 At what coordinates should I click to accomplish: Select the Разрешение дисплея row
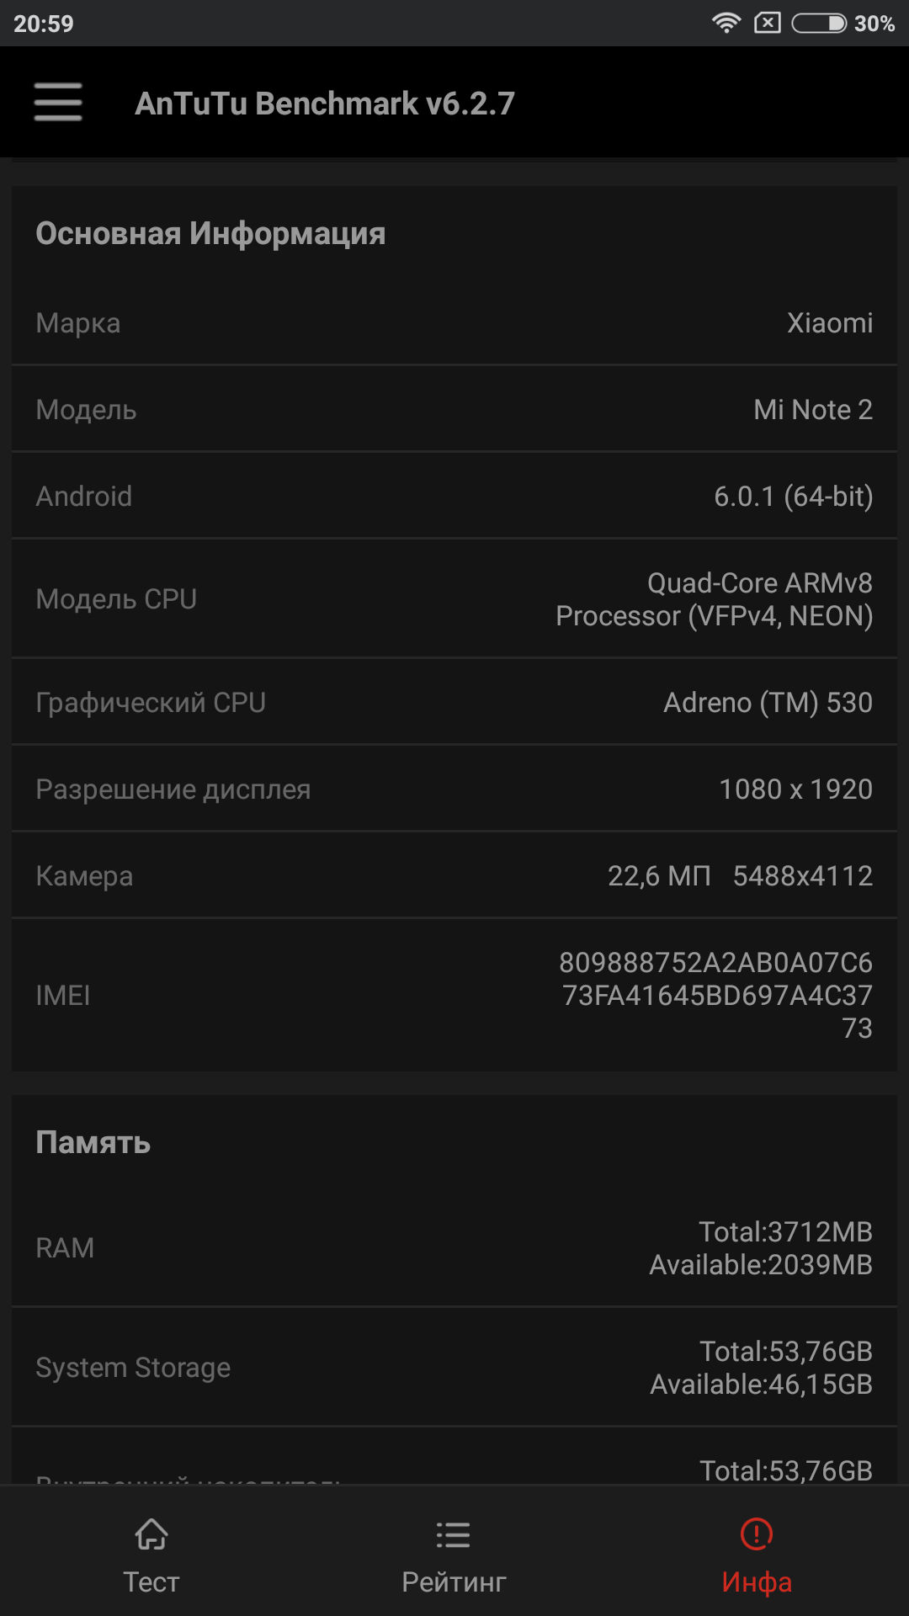coord(454,789)
